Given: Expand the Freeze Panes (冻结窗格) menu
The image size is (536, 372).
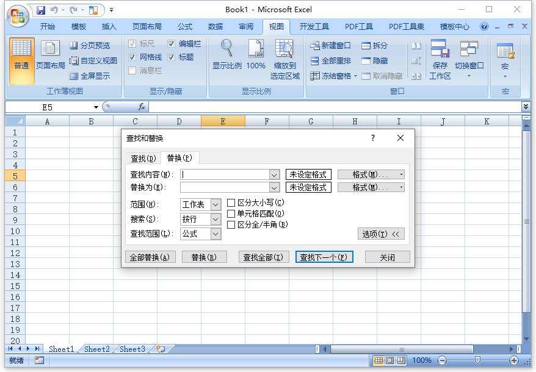Looking at the screenshot, I should pyautogui.click(x=355, y=76).
